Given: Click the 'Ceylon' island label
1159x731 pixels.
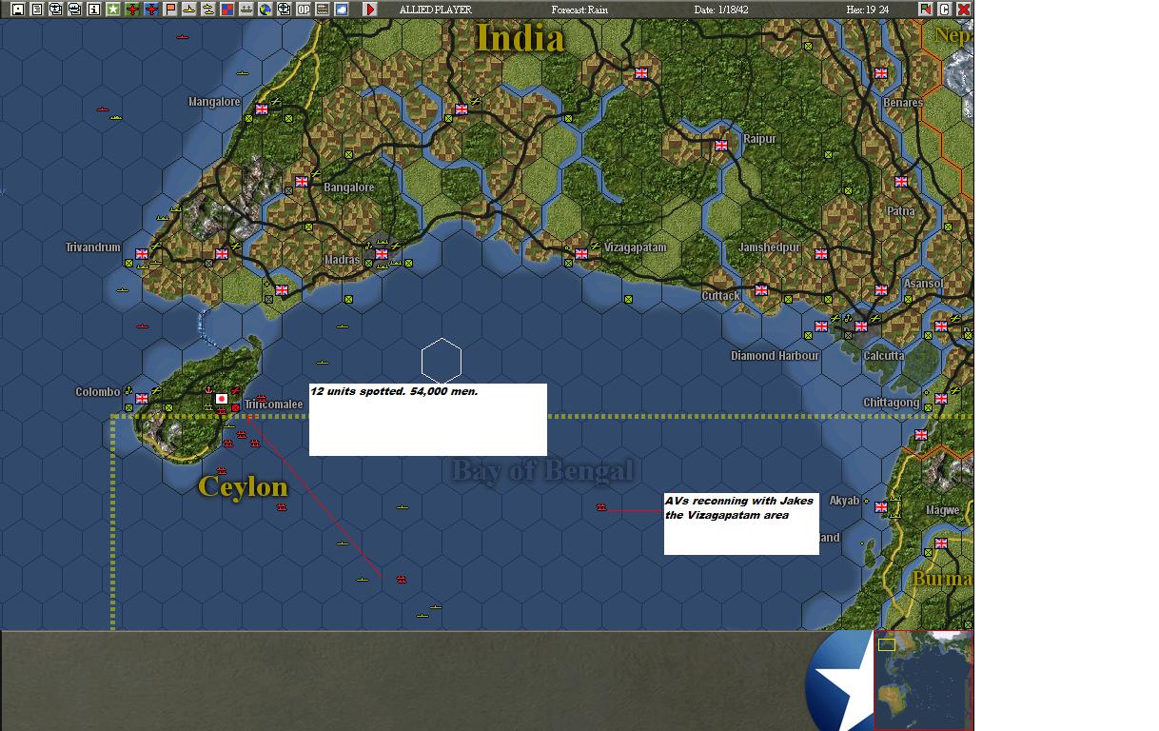Looking at the screenshot, I should click(x=243, y=486).
